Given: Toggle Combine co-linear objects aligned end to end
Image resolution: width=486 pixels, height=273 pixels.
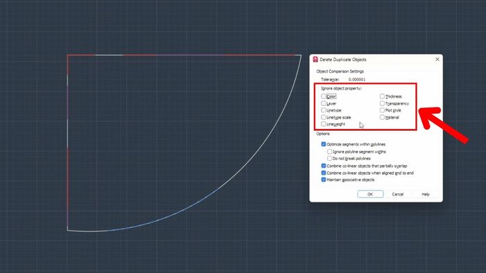Looking at the screenshot, I should coord(324,173).
